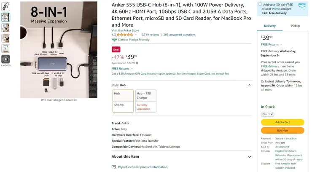Play the product videos thumbnail
The image size is (312, 172).
[x=5, y=59]
